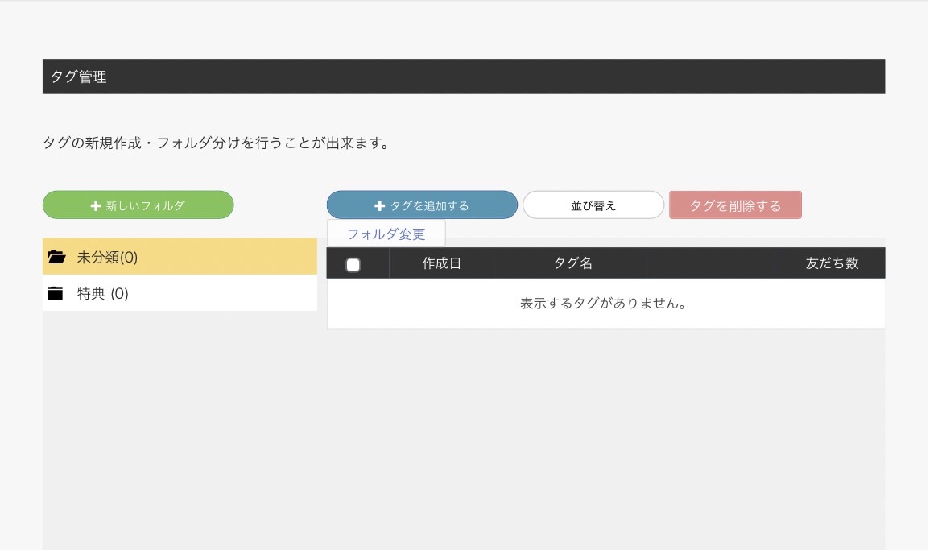Create a new folder with 新しいフォルダ
This screenshot has width=942, height=550.
138,205
